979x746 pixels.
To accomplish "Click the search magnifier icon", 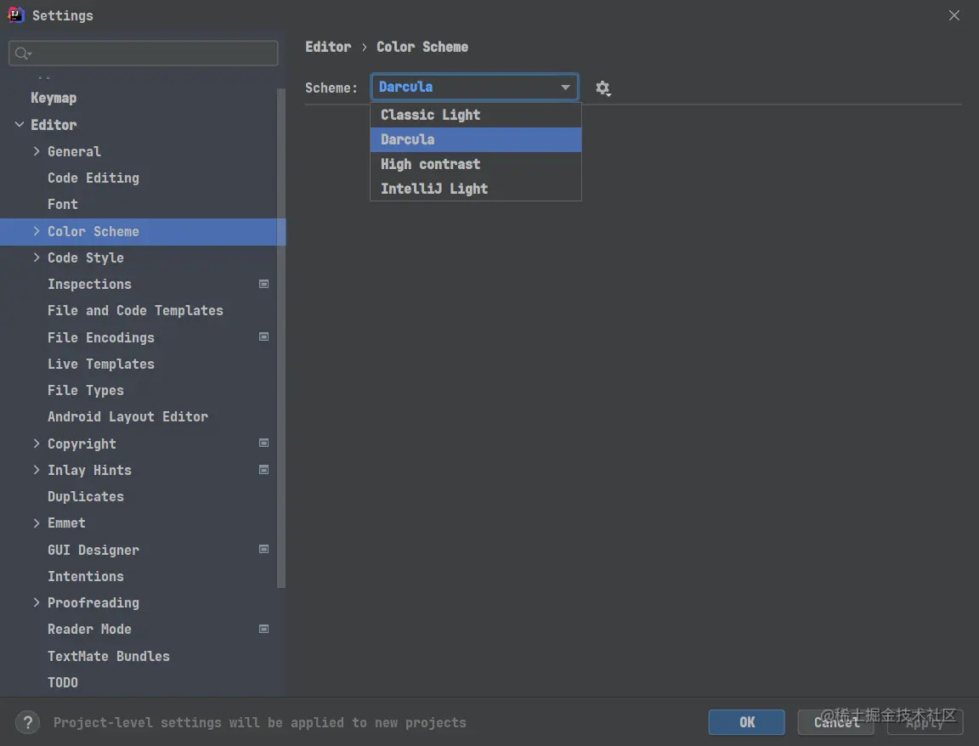I will [22, 54].
